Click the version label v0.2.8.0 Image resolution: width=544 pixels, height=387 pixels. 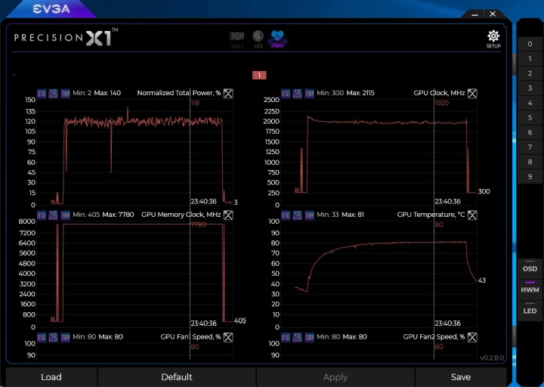[492, 358]
